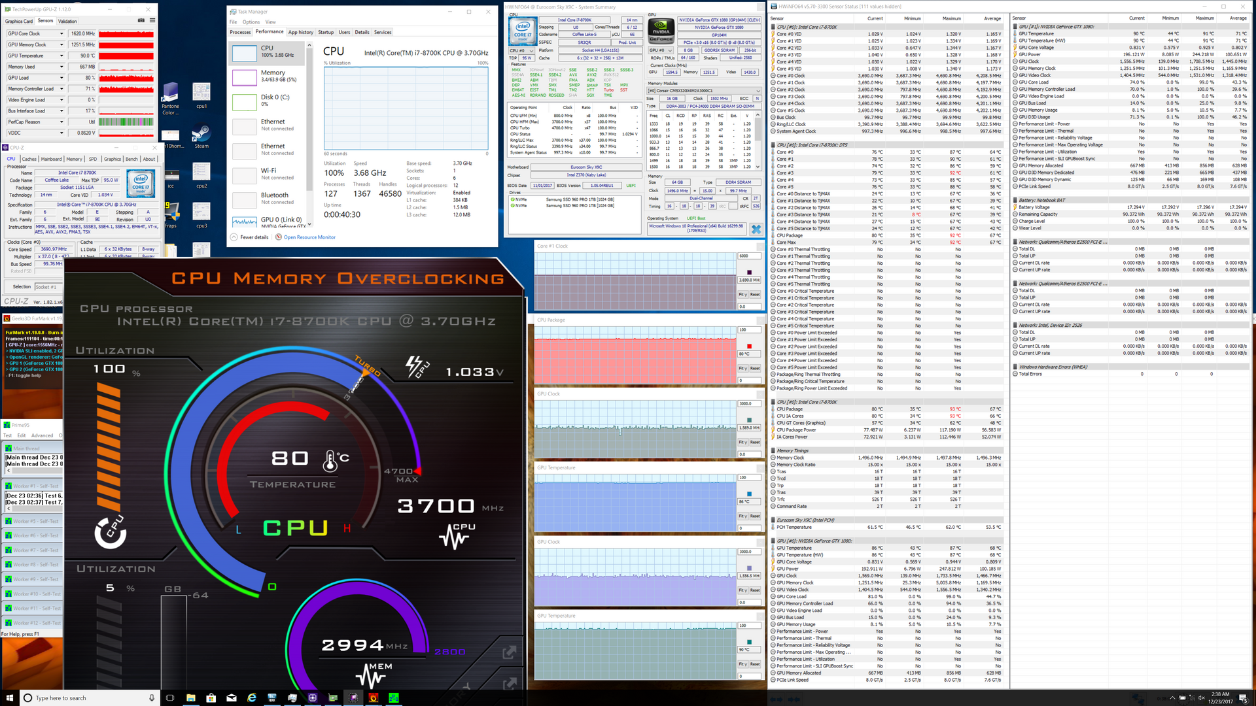Open Microsoft Store from the taskbar
Image resolution: width=1256 pixels, height=706 pixels.
211,698
